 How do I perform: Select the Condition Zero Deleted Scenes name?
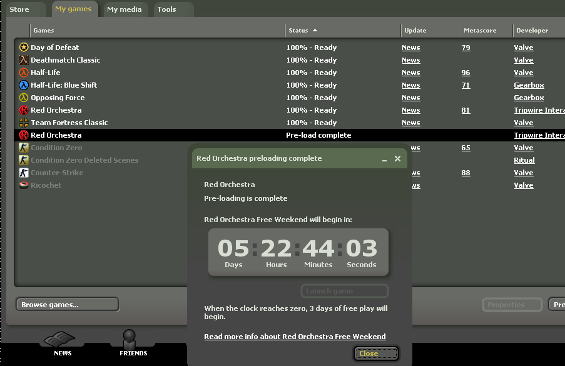[84, 160]
